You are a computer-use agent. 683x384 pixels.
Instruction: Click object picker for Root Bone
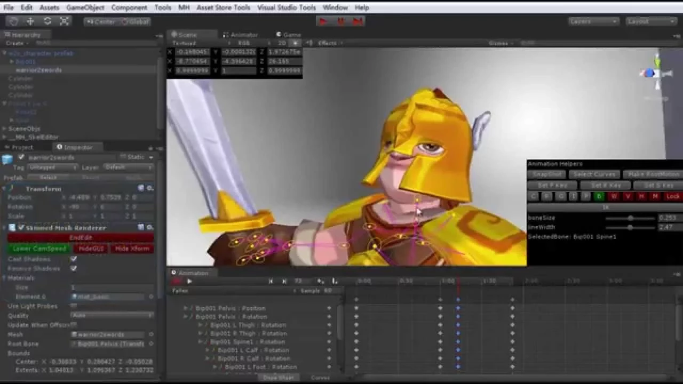click(151, 344)
